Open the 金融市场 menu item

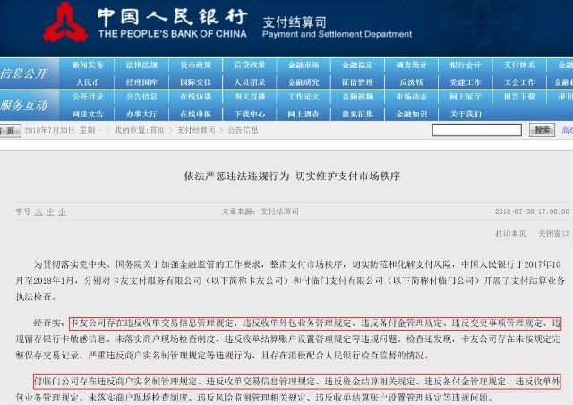coord(304,65)
